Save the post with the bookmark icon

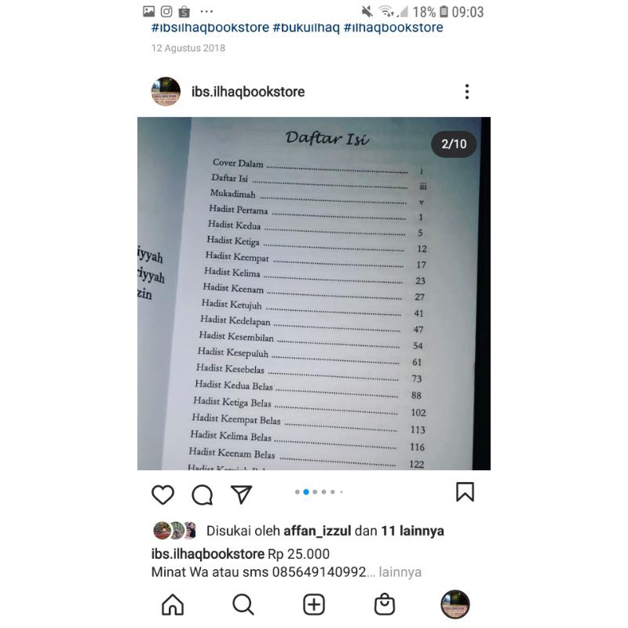click(x=465, y=492)
